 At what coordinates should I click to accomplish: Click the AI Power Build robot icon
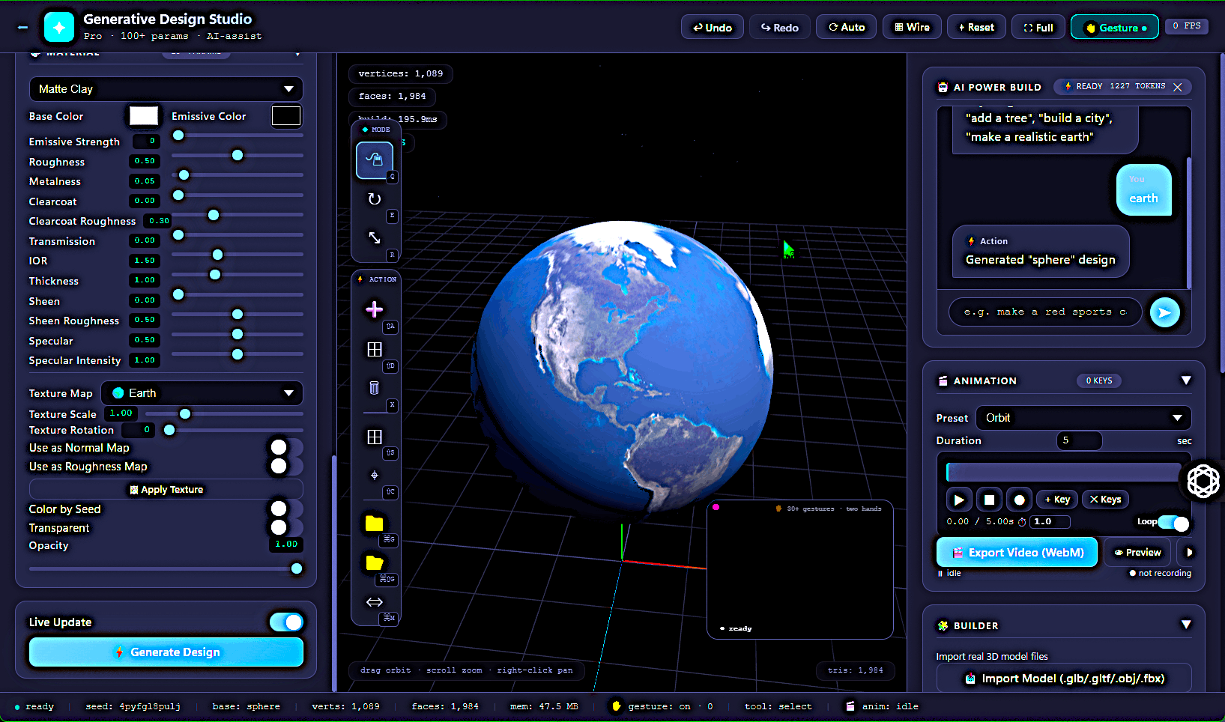(x=943, y=88)
